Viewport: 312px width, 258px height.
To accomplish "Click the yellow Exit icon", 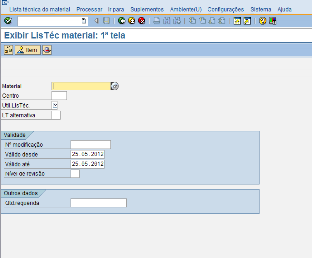I will (x=131, y=21).
